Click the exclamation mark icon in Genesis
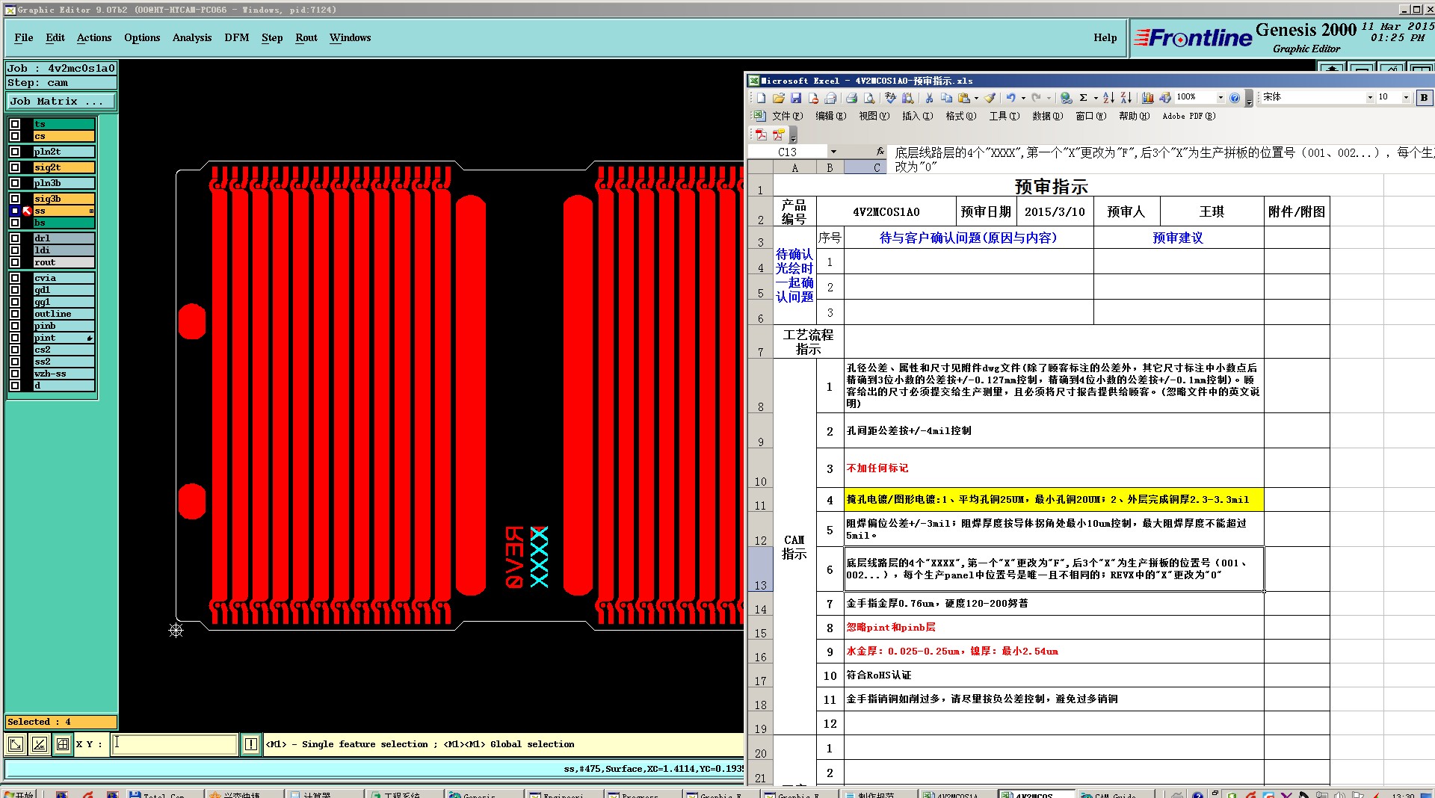Screen dimensions: 1435x798 251,744
